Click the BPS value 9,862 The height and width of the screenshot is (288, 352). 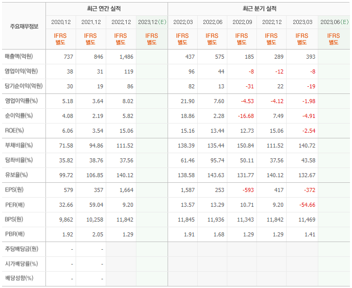click(x=66, y=220)
